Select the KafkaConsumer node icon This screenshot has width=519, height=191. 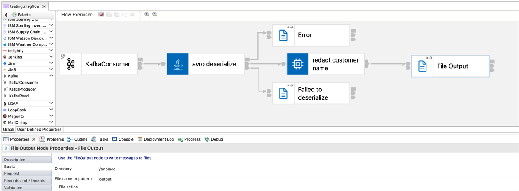pos(70,64)
